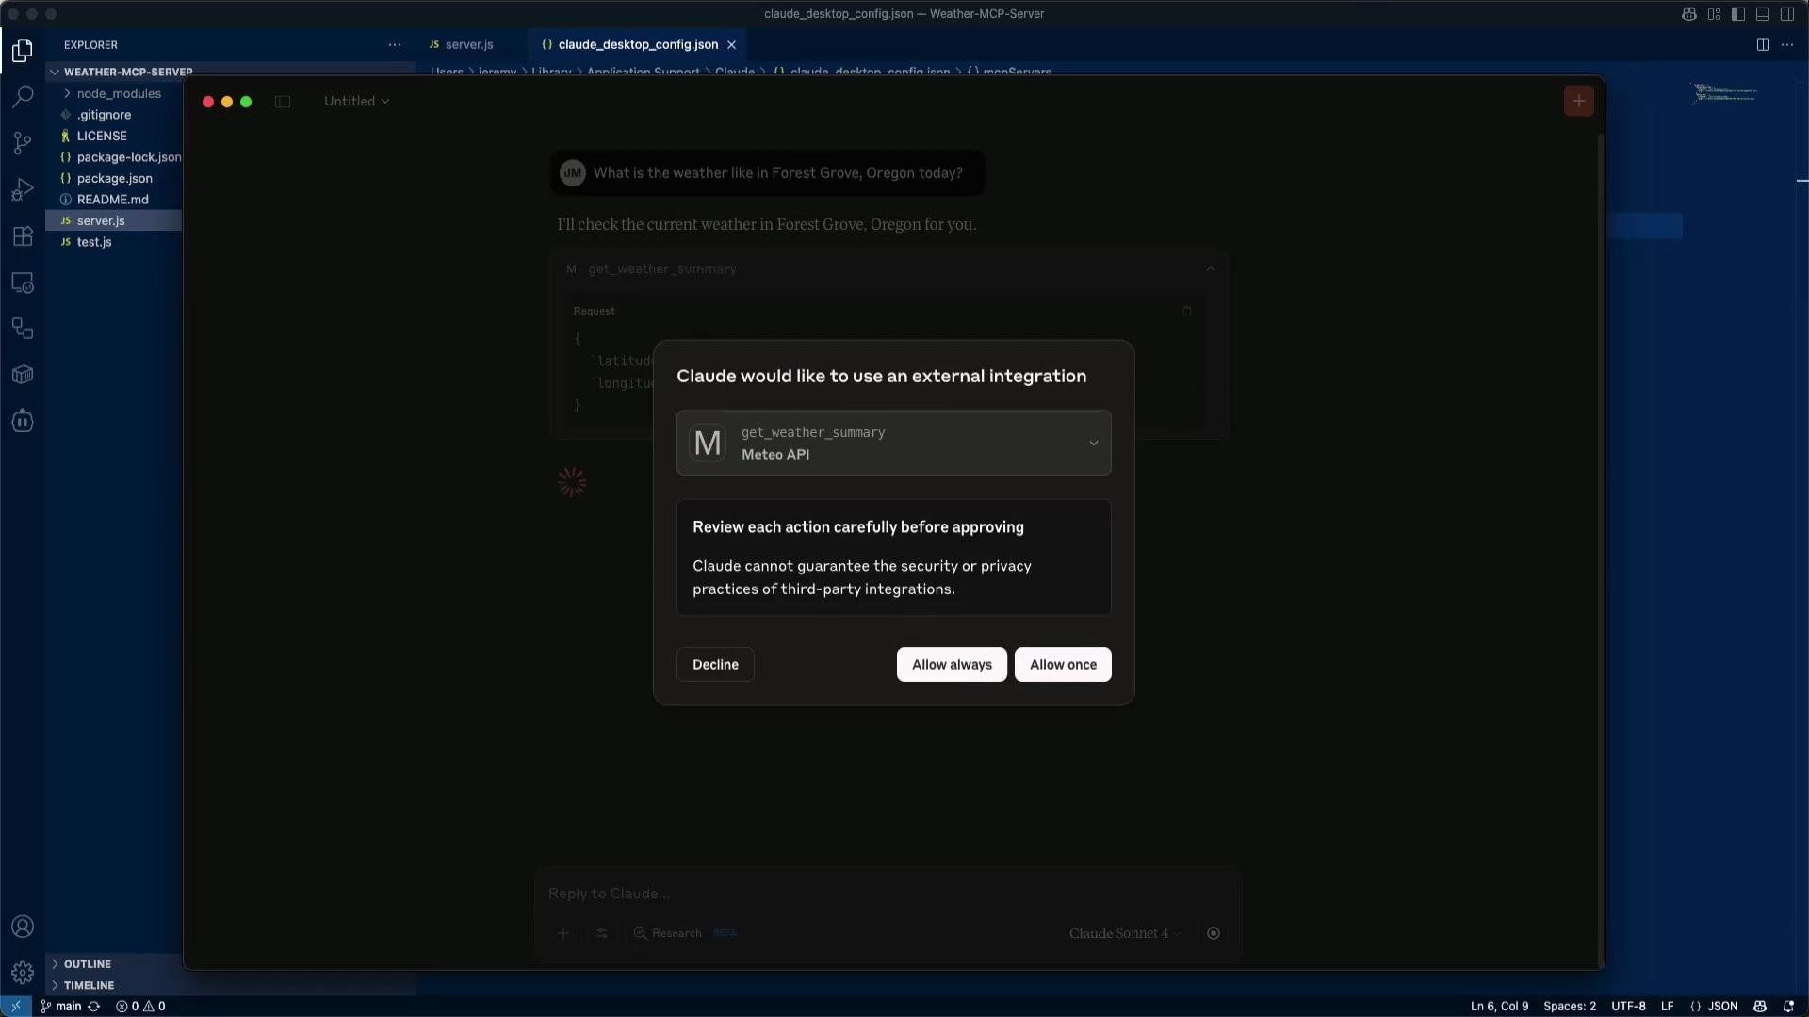Screen dimensions: 1809x1017
Task: Open the Claude Sonnet 4 model selector
Action: tap(1124, 933)
